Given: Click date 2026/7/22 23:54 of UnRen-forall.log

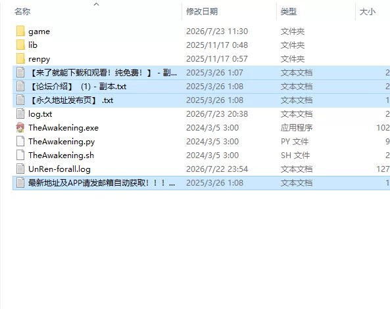Looking at the screenshot, I should point(217,169).
